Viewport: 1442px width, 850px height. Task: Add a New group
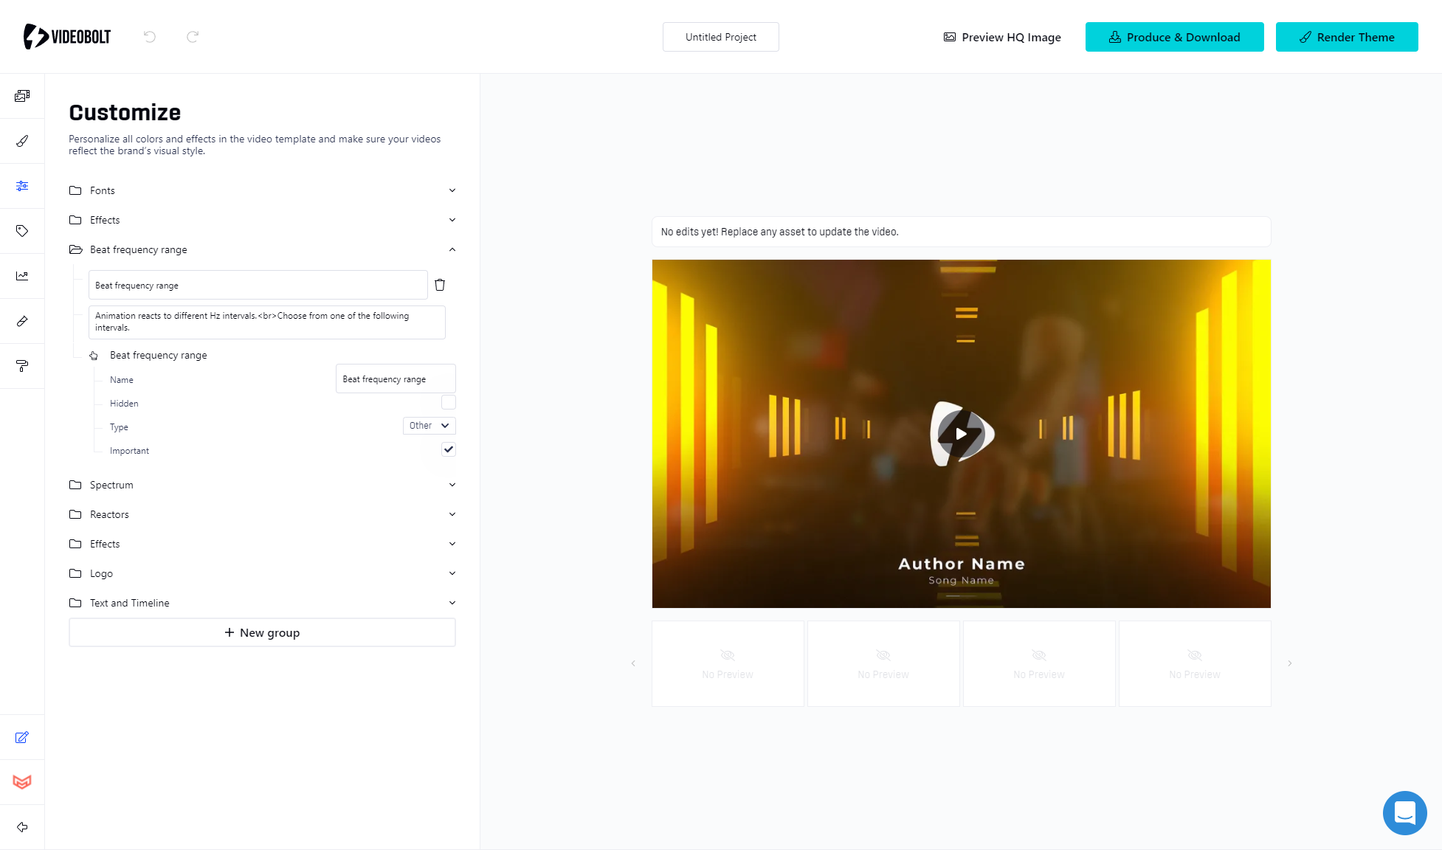tap(262, 632)
